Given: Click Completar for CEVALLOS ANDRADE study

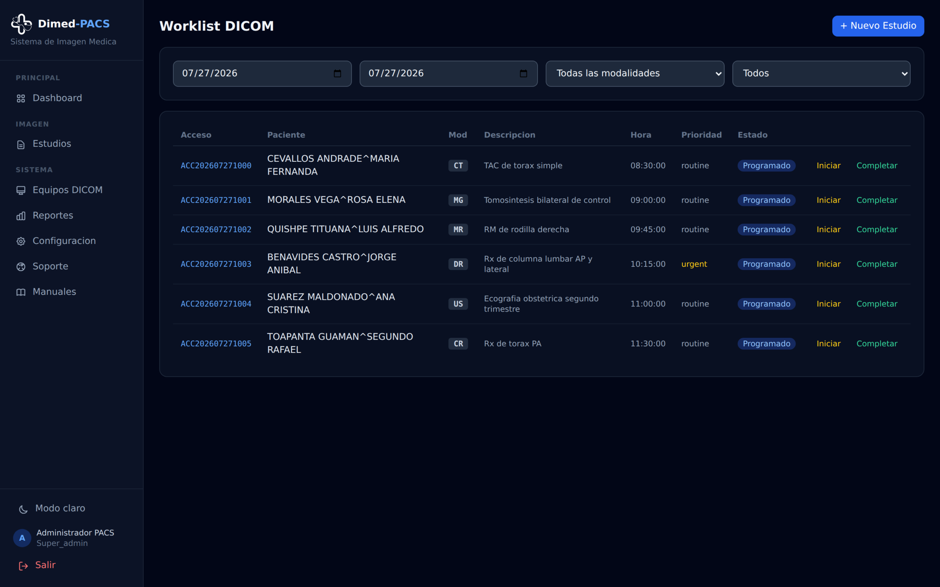Looking at the screenshot, I should point(877,166).
